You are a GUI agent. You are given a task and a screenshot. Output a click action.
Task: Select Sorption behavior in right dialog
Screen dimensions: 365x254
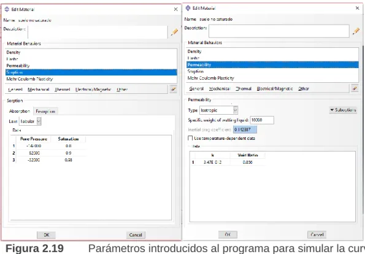click(272, 71)
